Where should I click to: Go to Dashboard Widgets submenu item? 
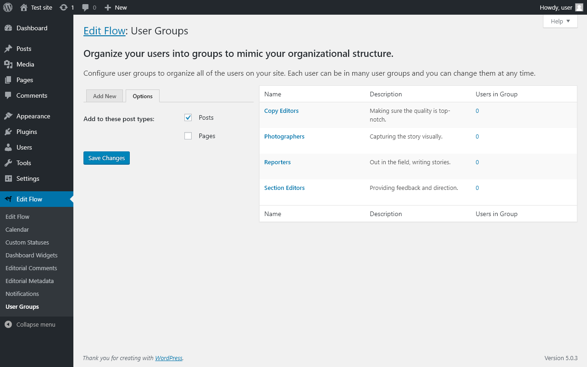tap(32, 255)
